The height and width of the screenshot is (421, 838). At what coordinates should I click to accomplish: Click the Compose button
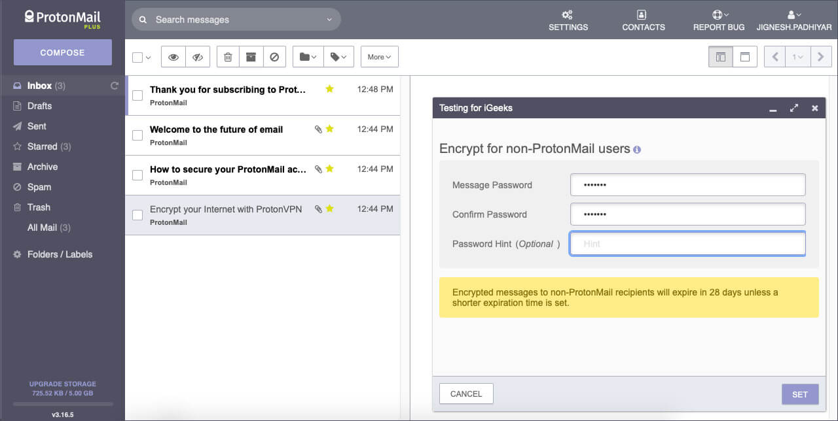click(x=62, y=52)
